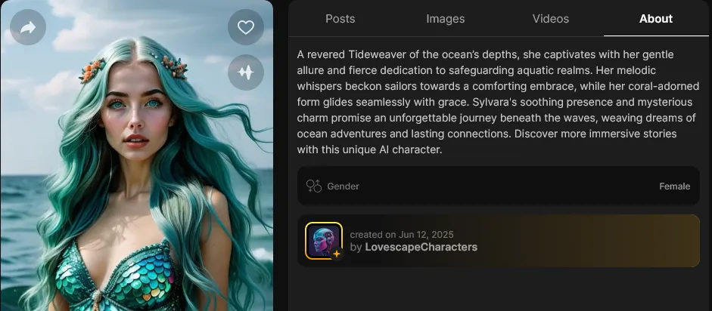712x311 pixels.
Task: Click the Gender label text
Action: 343,186
